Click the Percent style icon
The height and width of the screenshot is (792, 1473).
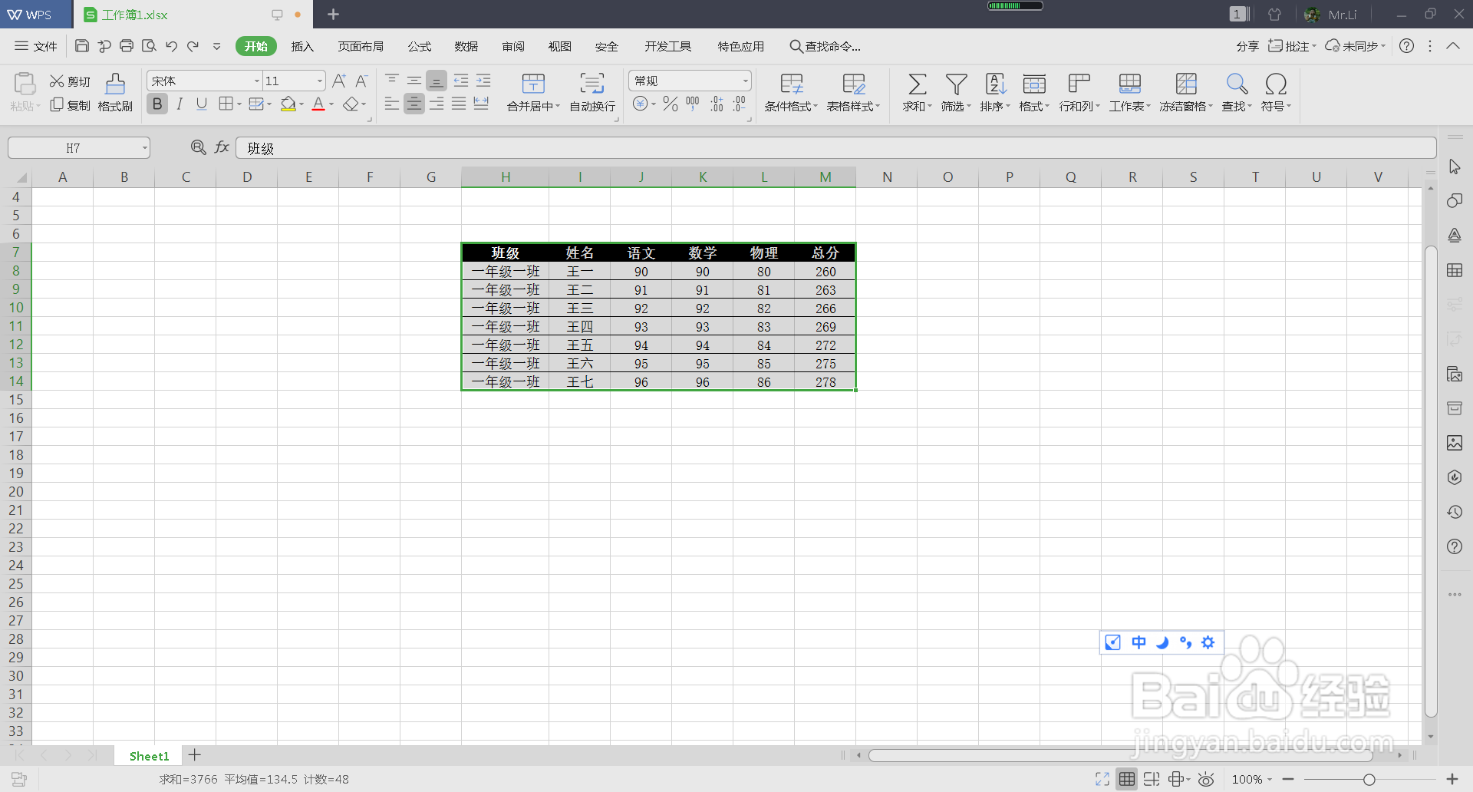click(x=671, y=104)
